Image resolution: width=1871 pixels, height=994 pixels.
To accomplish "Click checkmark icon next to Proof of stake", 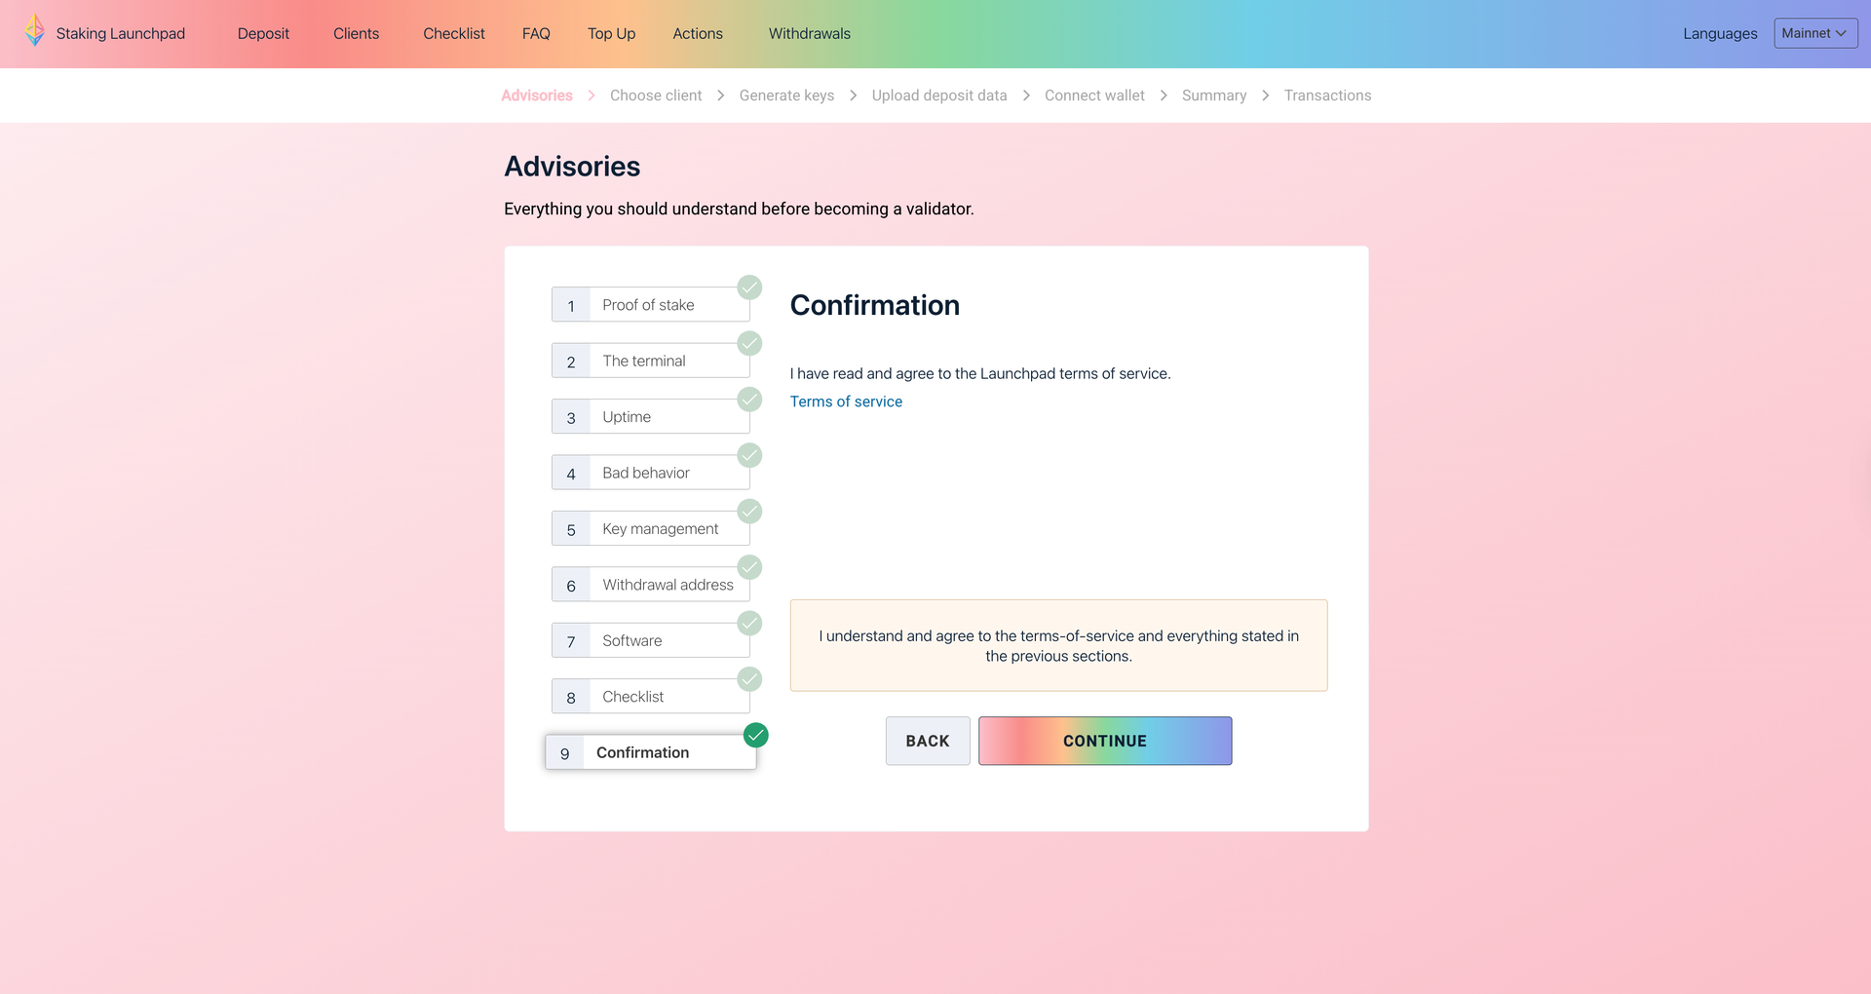I will [749, 287].
